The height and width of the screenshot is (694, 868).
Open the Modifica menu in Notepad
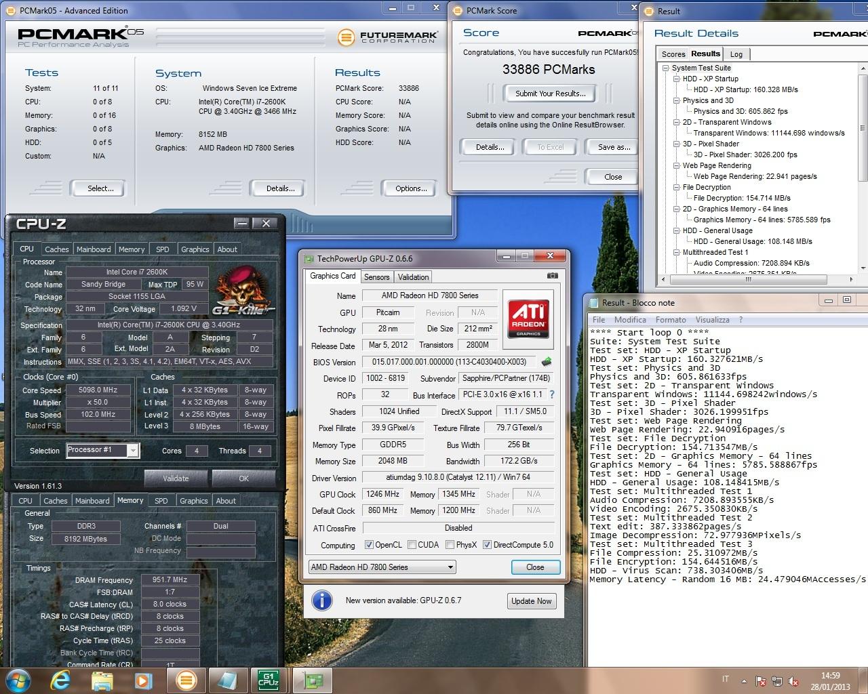click(x=630, y=320)
